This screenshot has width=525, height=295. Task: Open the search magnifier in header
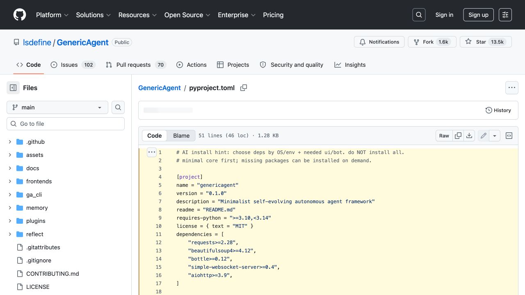[419, 15]
